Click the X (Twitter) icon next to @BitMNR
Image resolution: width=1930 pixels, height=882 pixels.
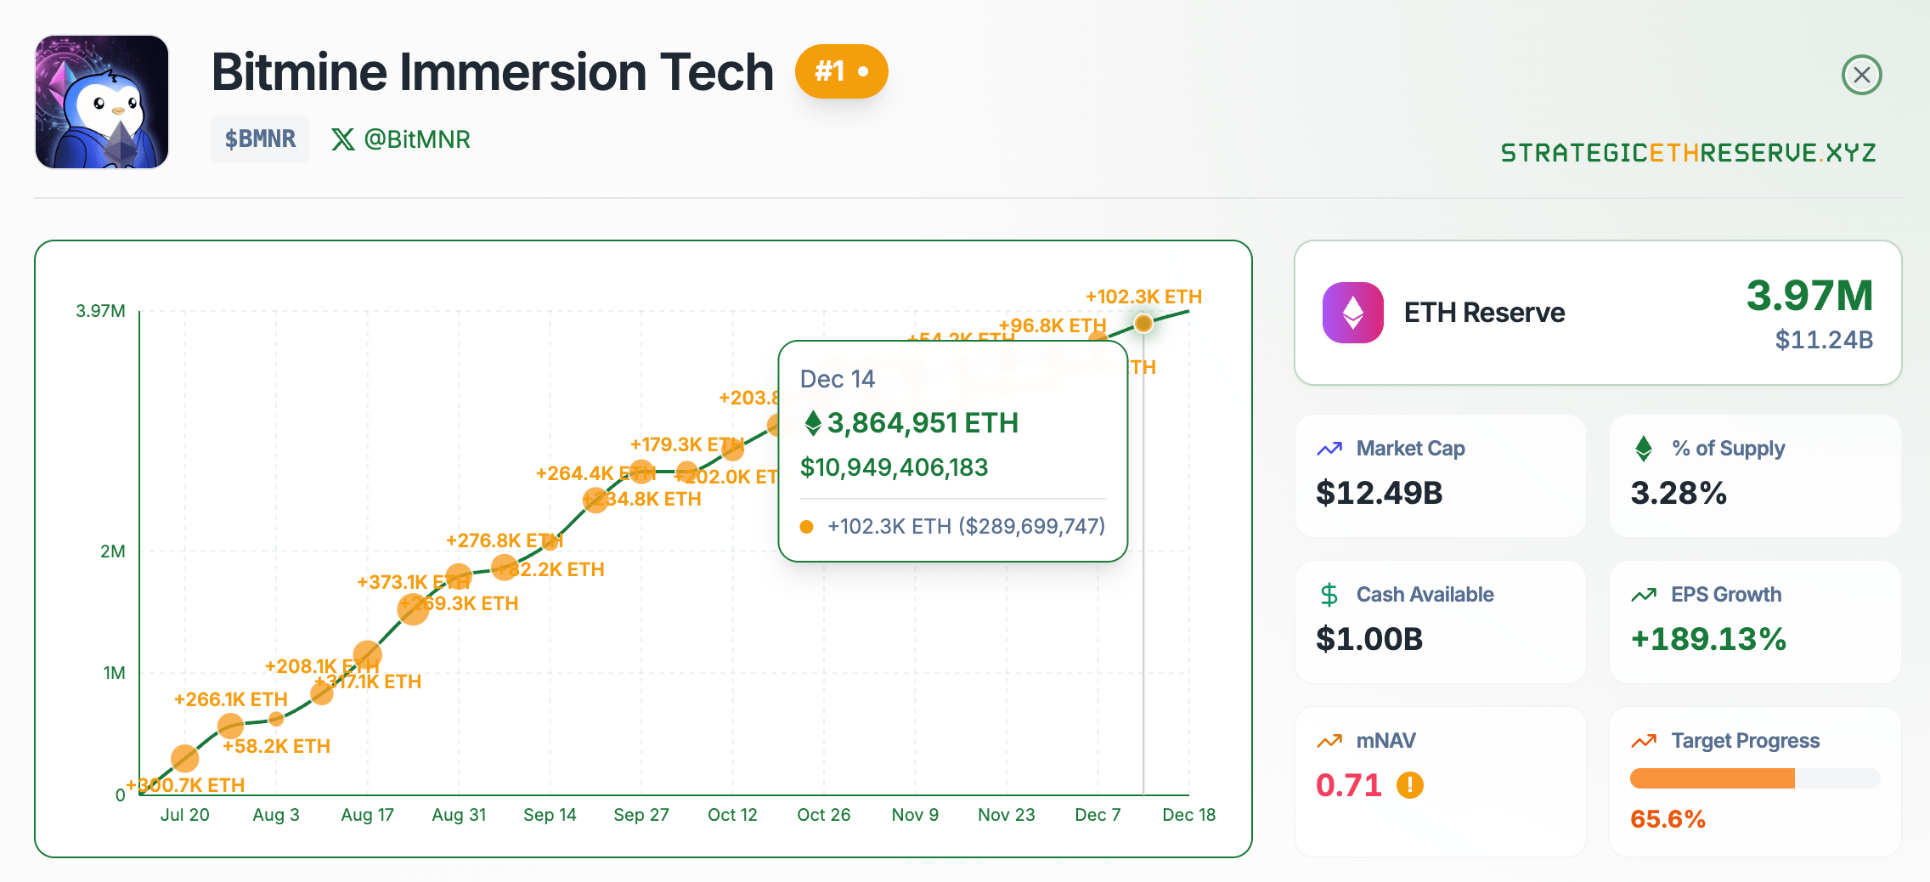click(343, 139)
